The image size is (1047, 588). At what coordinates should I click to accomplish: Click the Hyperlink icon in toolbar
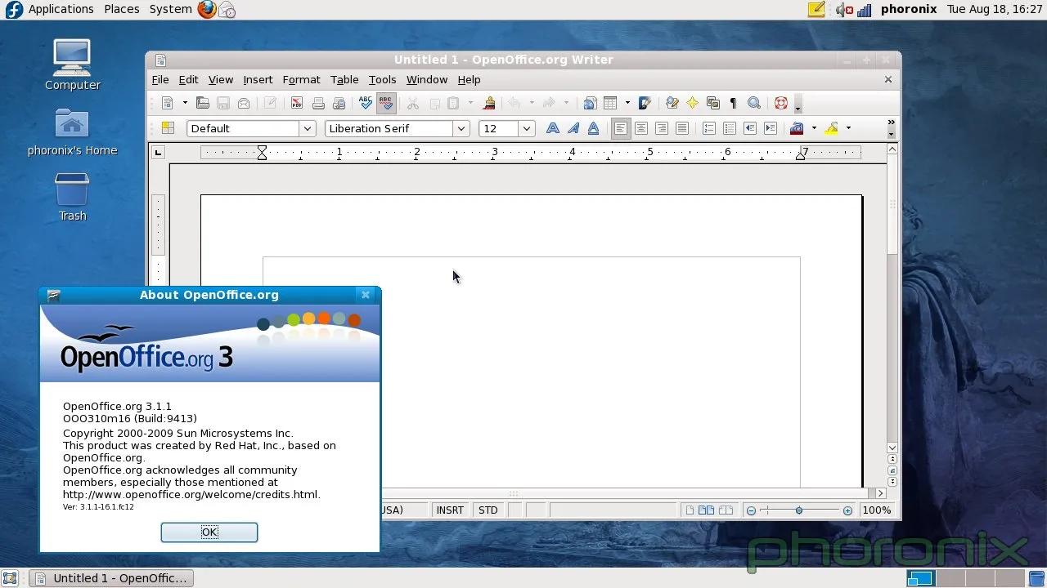(x=590, y=103)
